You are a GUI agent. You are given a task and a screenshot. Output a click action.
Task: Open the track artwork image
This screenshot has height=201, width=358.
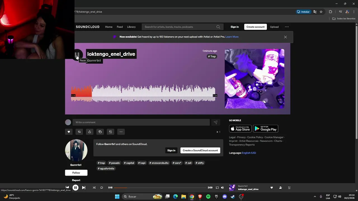[255, 79]
